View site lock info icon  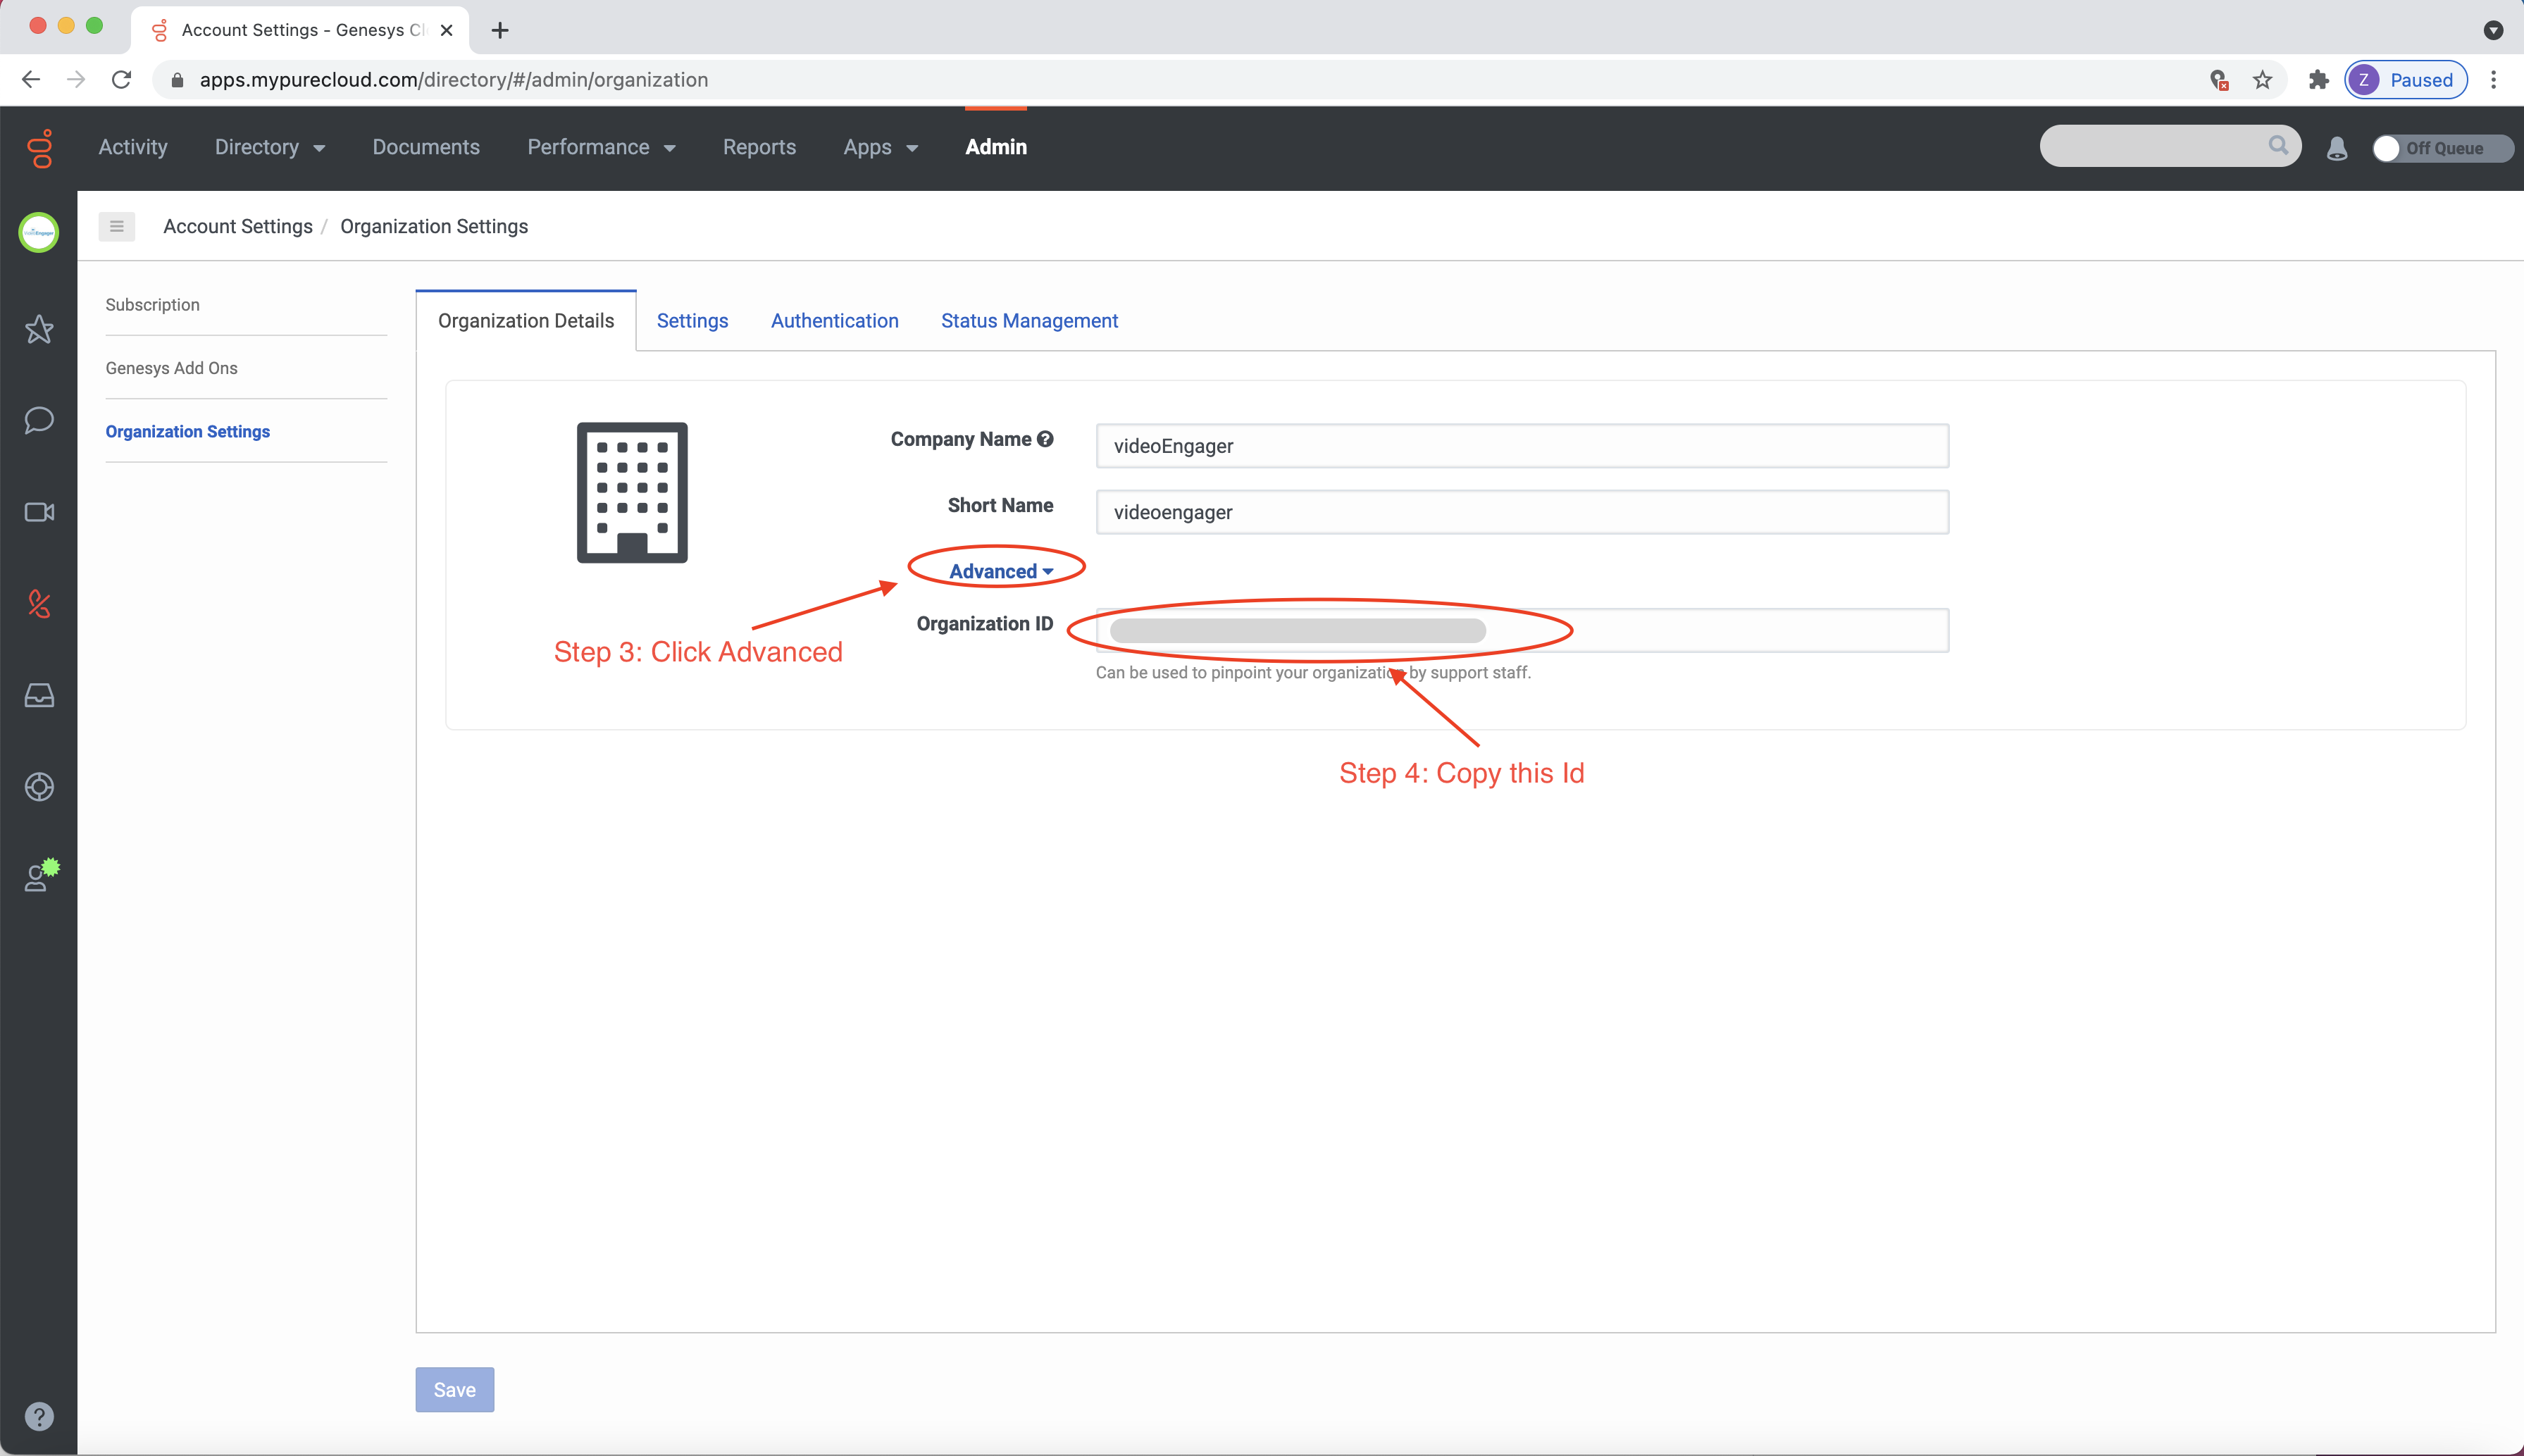click(177, 80)
